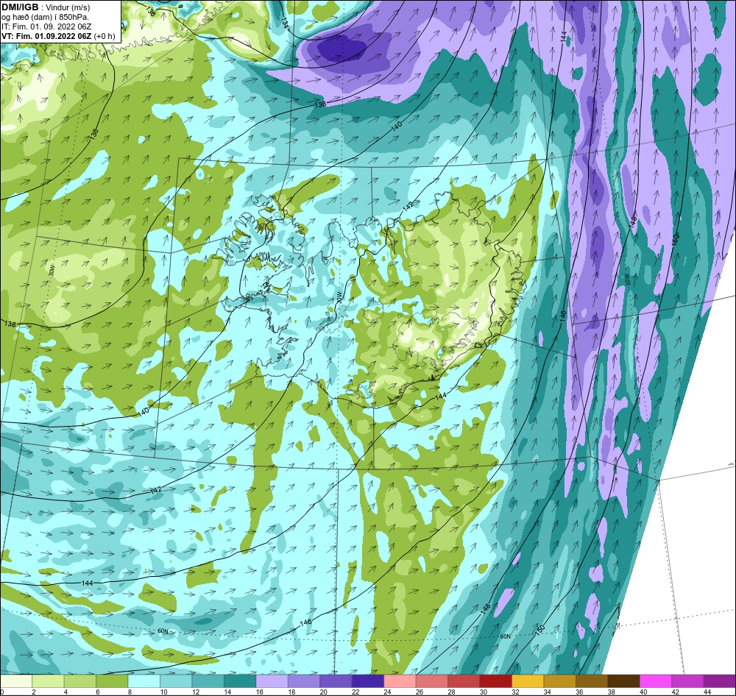Select the legend tick label '24'
This screenshot has width=736, height=696.
tap(387, 692)
